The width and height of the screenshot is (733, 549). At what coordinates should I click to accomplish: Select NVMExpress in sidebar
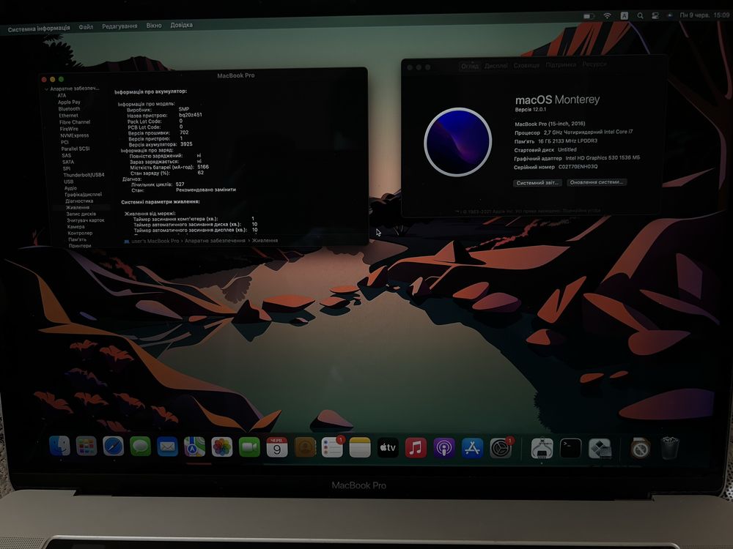pyautogui.click(x=74, y=135)
